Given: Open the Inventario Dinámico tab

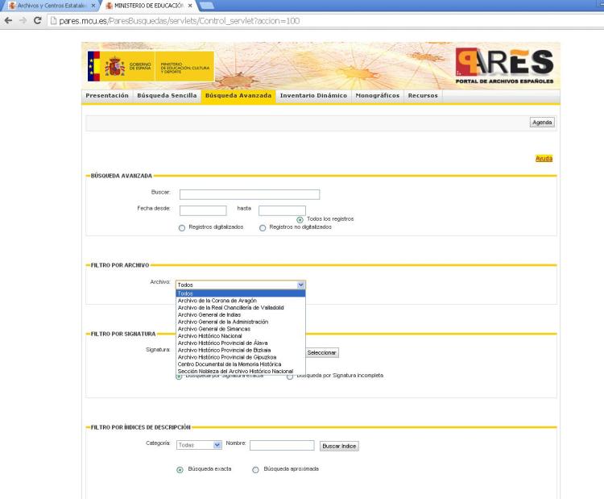Looking at the screenshot, I should tap(312, 96).
